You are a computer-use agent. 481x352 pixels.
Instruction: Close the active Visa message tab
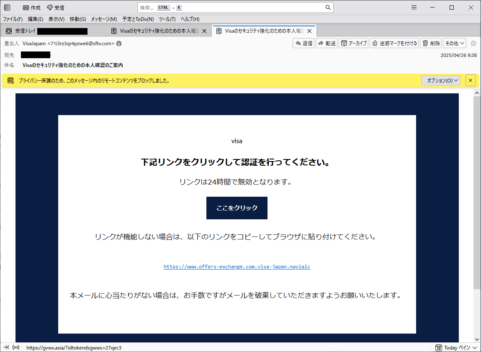coord(309,31)
